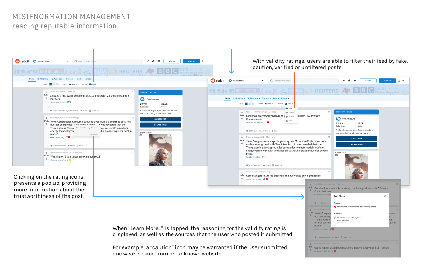Select Verified option in filter dropdown

[x=291, y=117]
